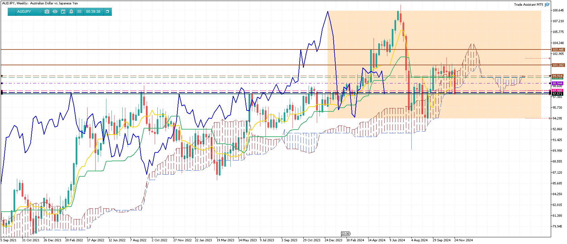
Task: Take a chart screenshot with camera icon
Action: point(47,11)
